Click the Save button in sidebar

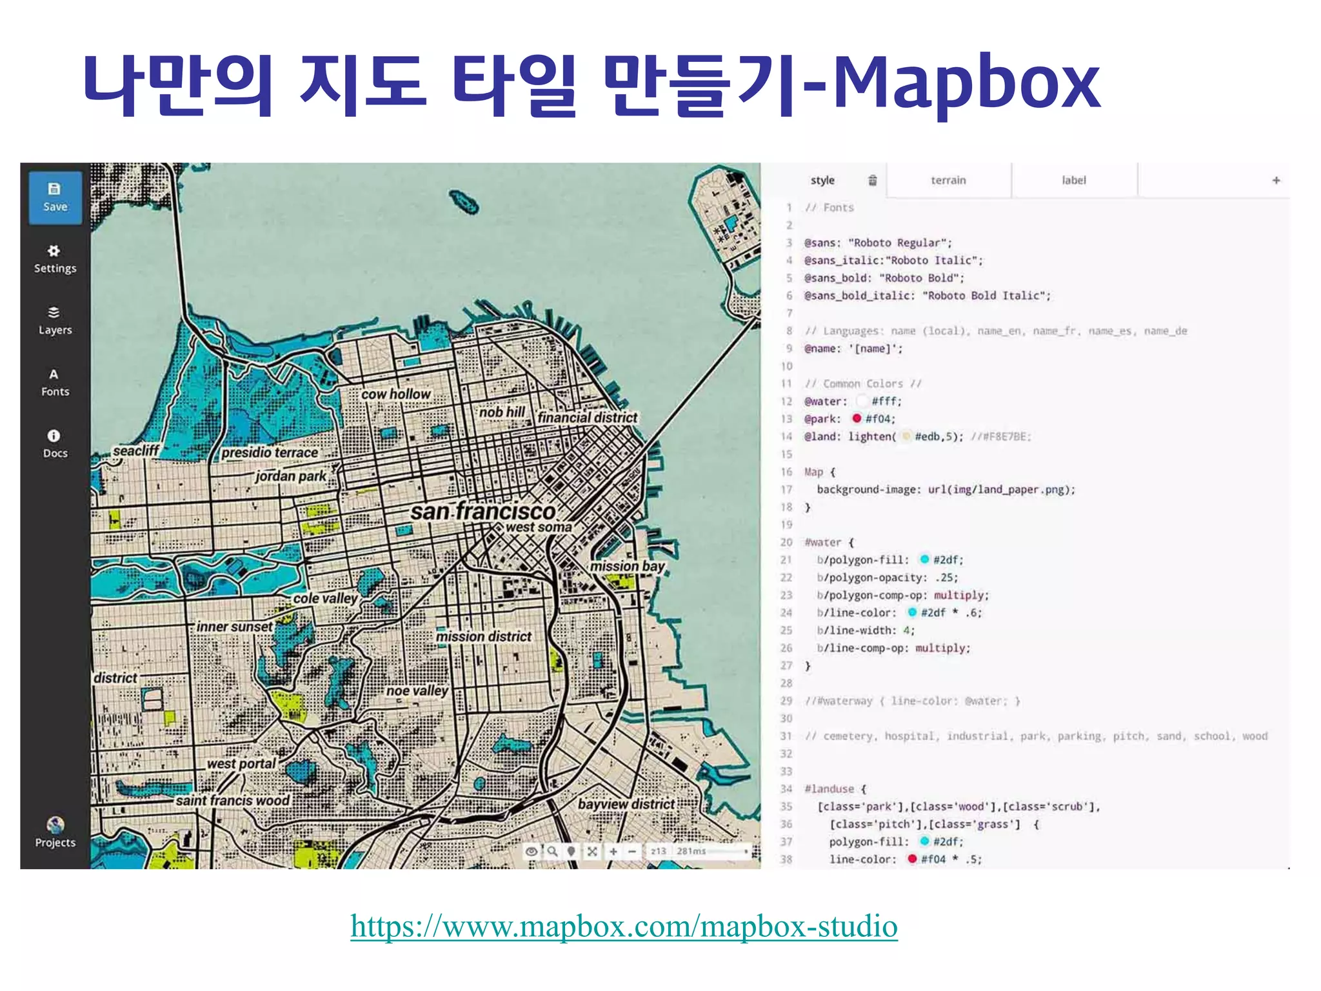55,197
